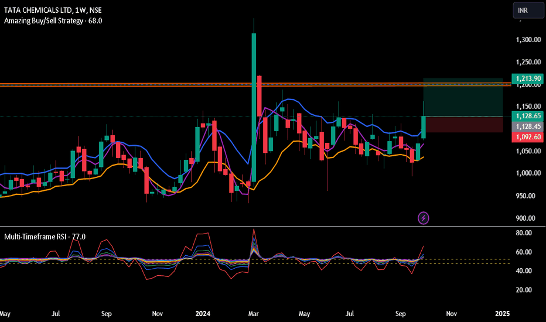
Task: Click the 1,300.00 price axis label
Action: (528, 40)
